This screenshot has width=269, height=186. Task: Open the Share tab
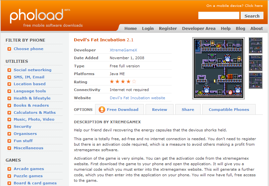pyautogui.click(x=188, y=110)
